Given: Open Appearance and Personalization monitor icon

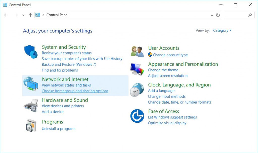Looking at the screenshot, I should point(137,69).
